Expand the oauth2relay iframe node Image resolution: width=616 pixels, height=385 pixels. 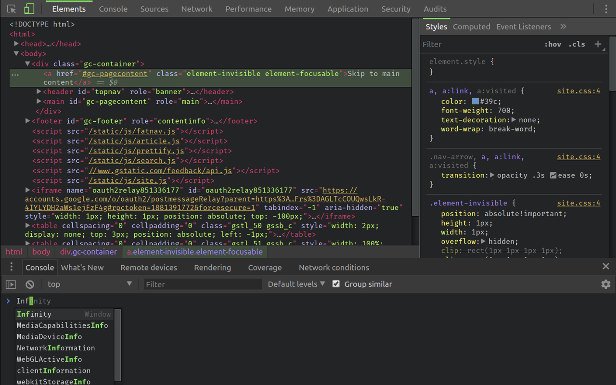point(28,190)
